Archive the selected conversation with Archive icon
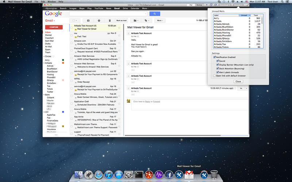The image size is (292, 182). pyautogui.click(x=88, y=21)
